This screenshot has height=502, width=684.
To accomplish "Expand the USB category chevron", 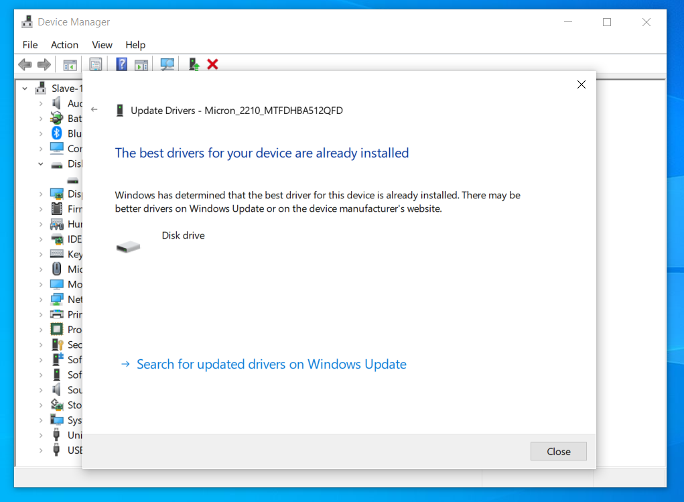I will pyautogui.click(x=41, y=450).
